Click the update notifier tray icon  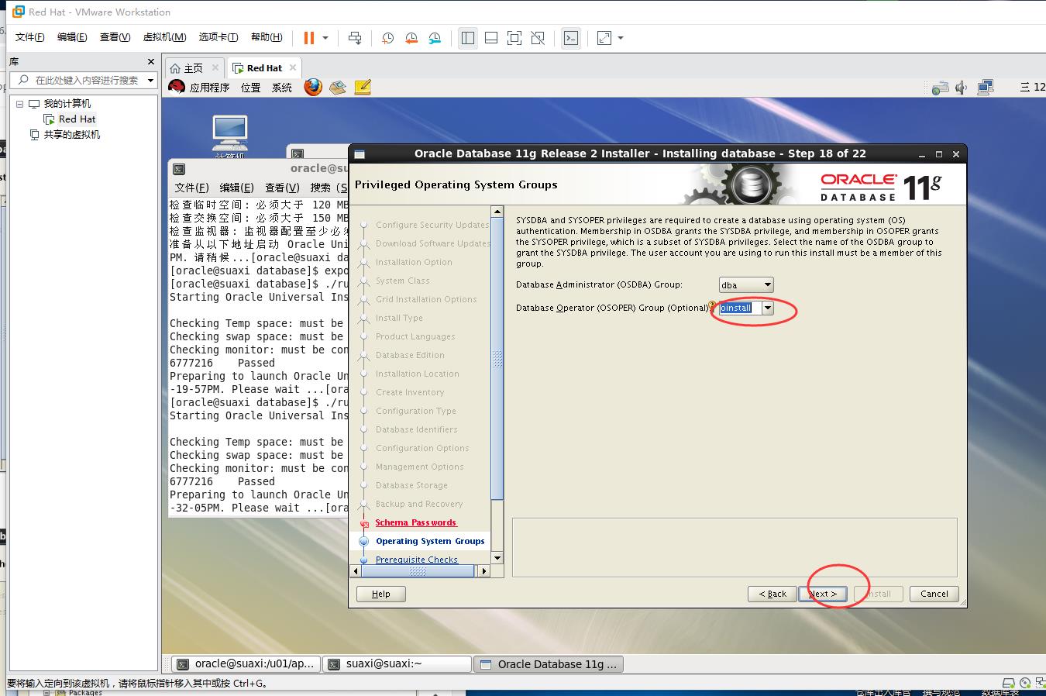click(940, 88)
